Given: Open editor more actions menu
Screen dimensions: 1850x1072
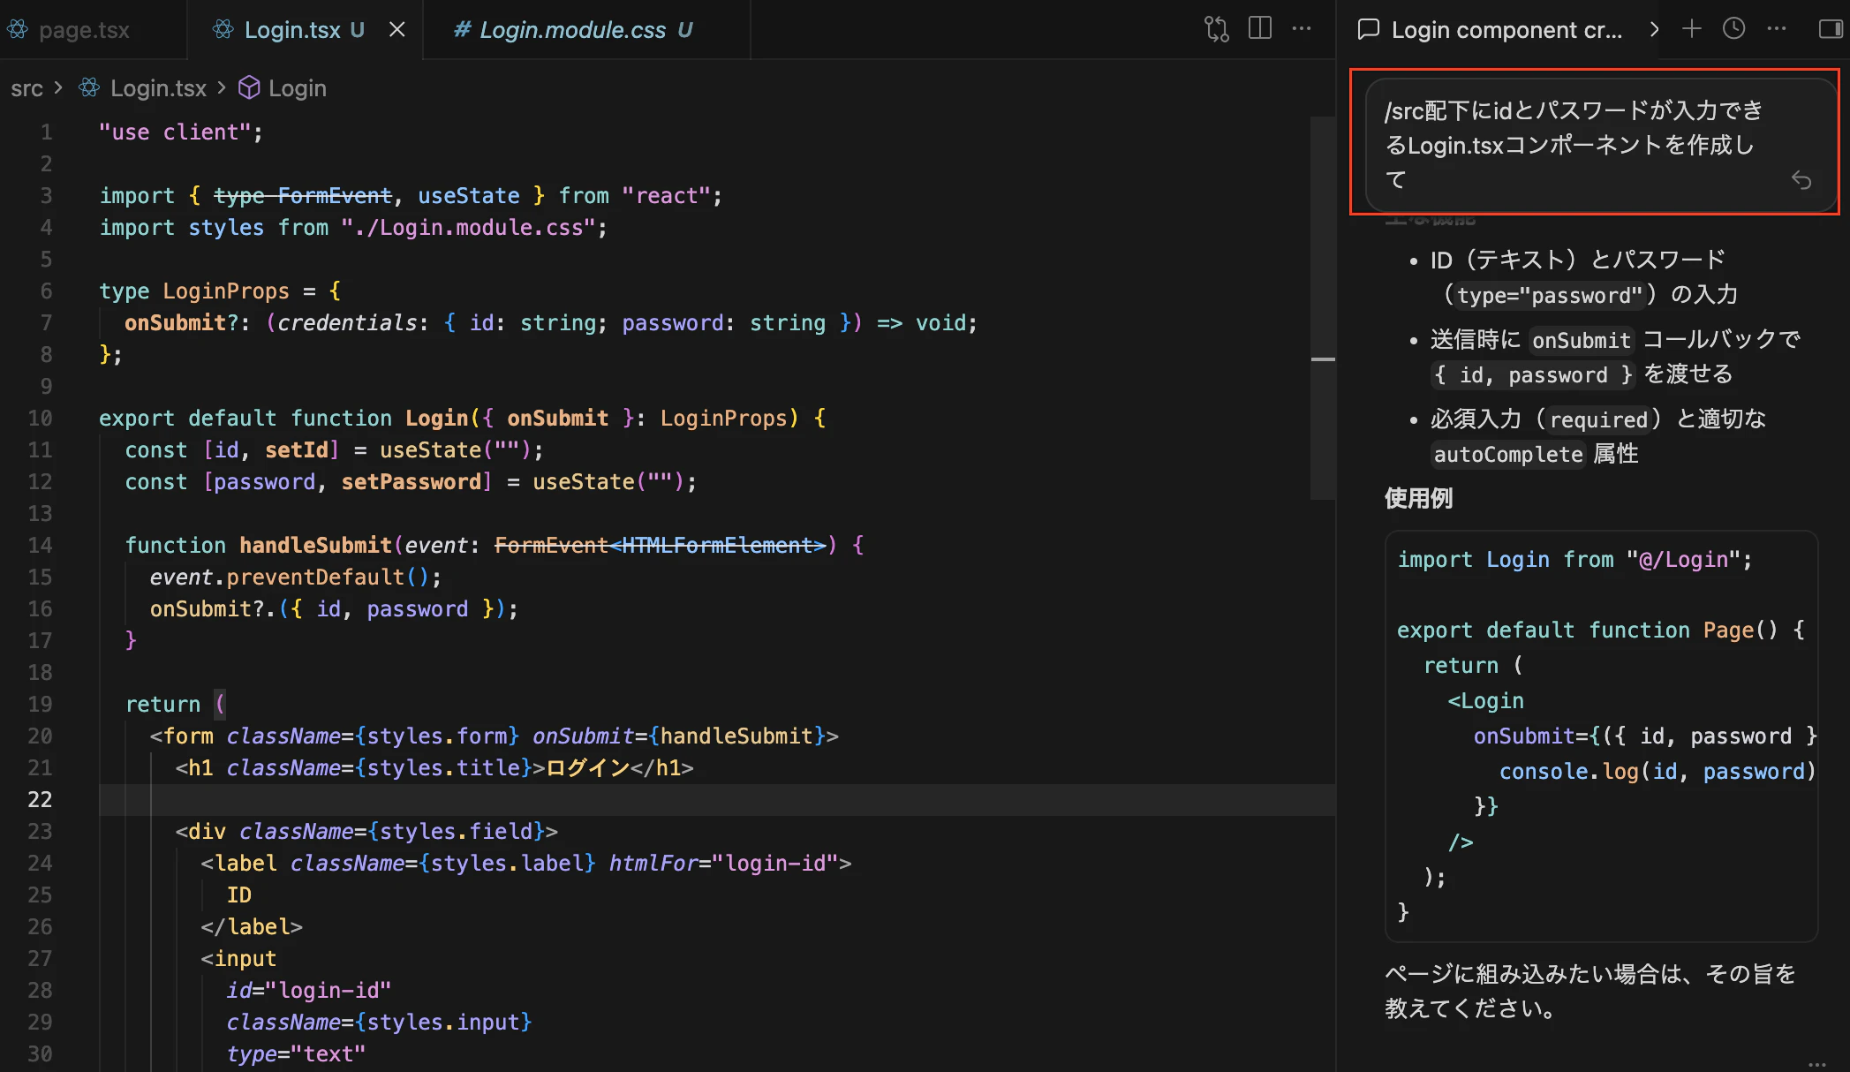Looking at the screenshot, I should [1302, 29].
